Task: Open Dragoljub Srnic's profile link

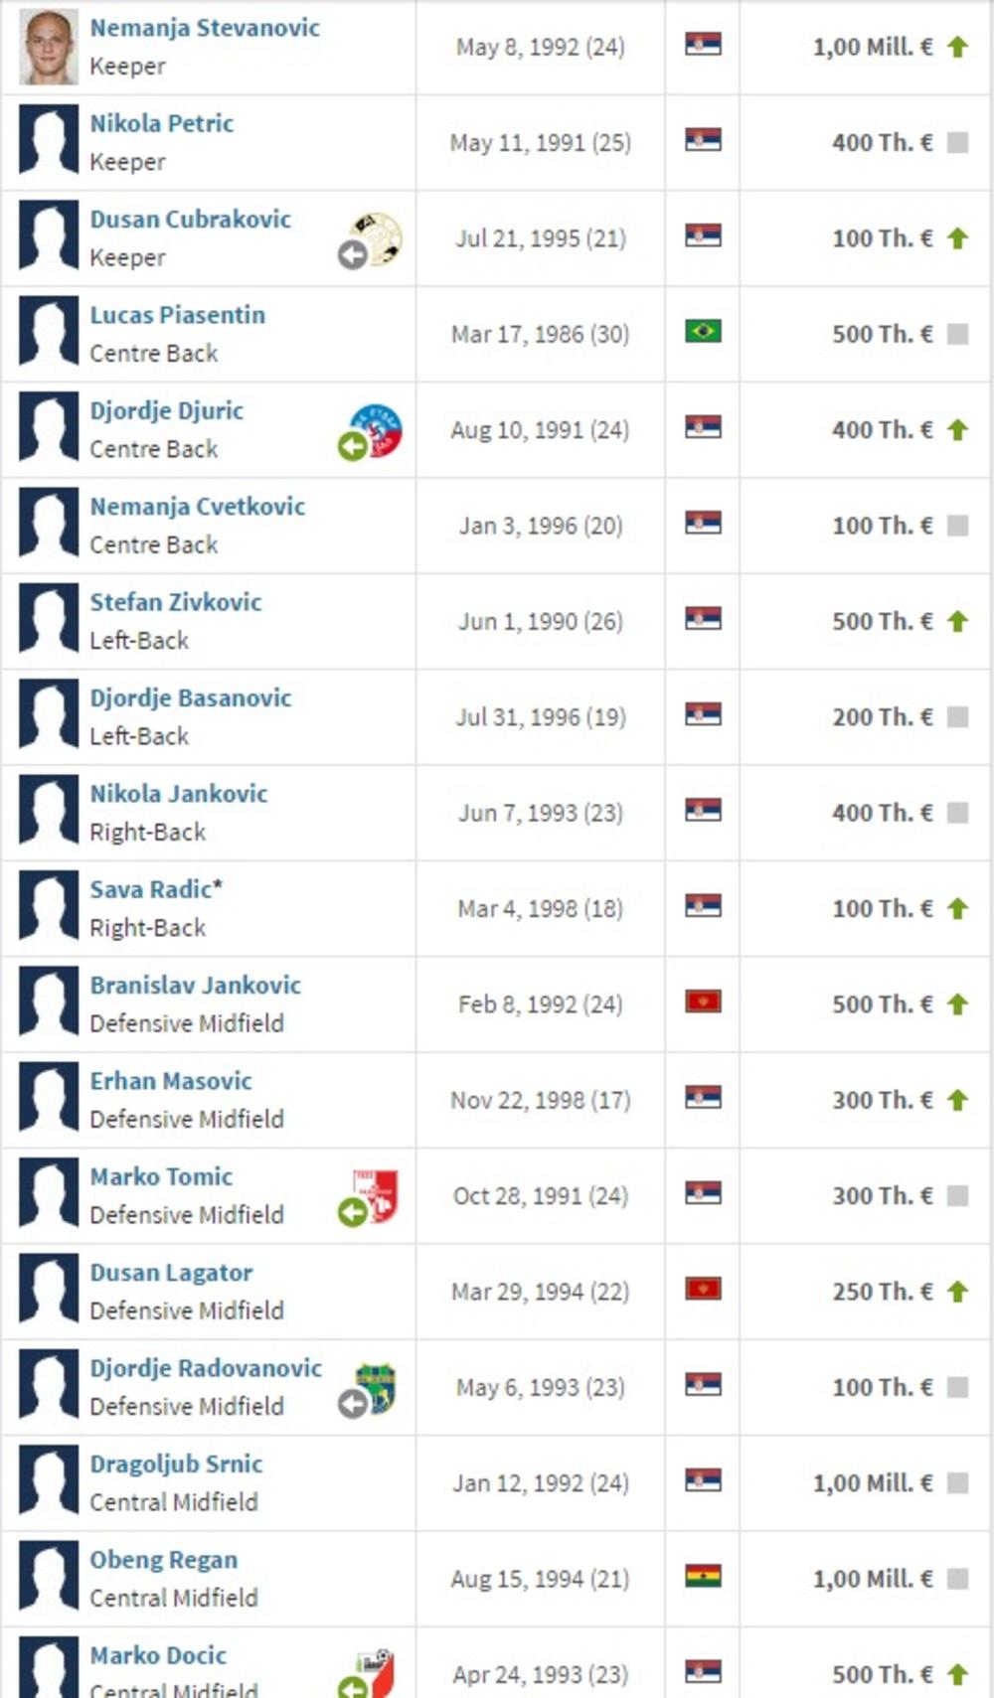Action: click(x=176, y=1464)
